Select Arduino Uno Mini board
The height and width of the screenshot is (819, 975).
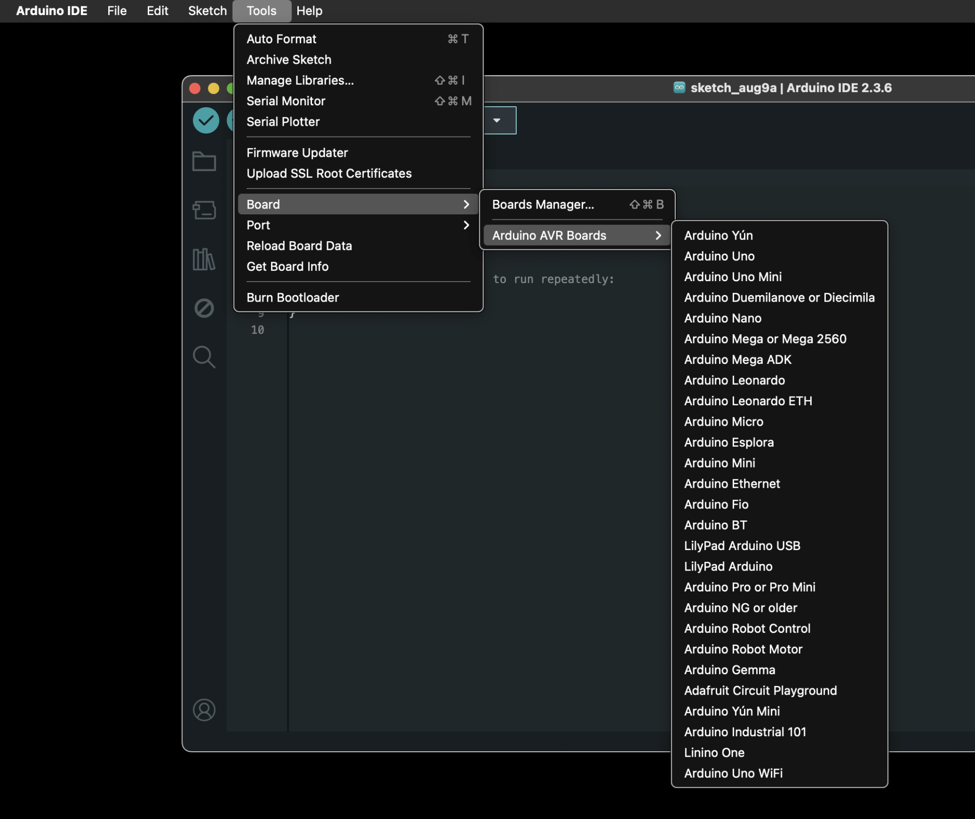[779, 277]
